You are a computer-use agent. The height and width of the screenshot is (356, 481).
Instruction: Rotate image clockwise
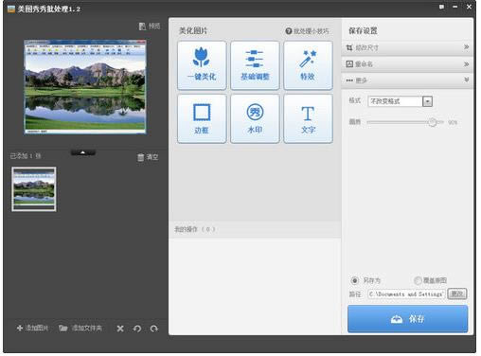click(154, 329)
